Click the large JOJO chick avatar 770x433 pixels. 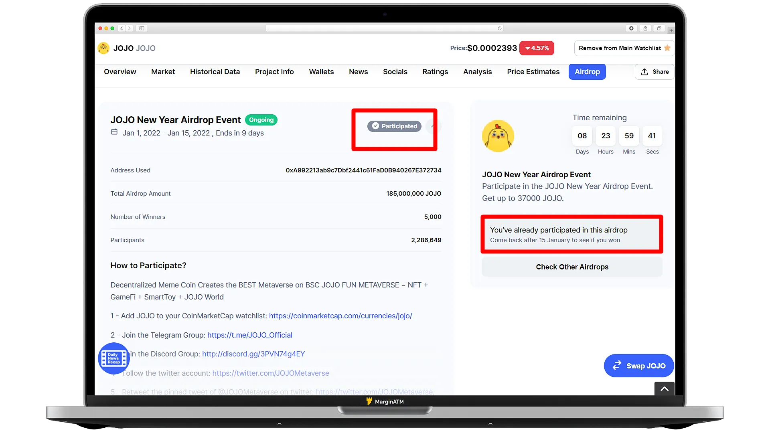(x=498, y=136)
